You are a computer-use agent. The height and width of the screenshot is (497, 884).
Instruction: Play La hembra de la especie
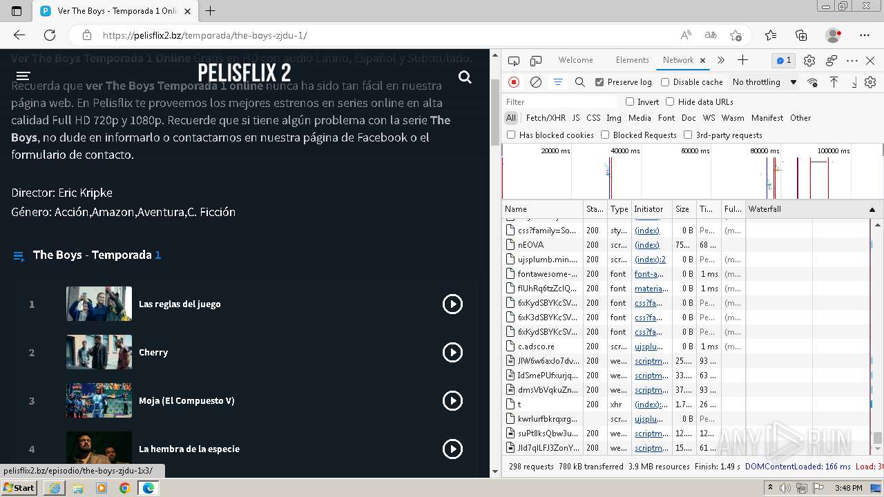pyautogui.click(x=452, y=449)
